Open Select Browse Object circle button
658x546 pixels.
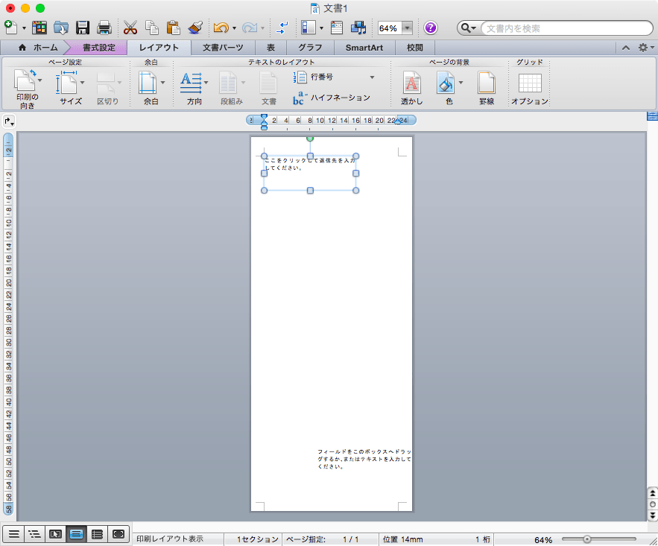point(653,504)
